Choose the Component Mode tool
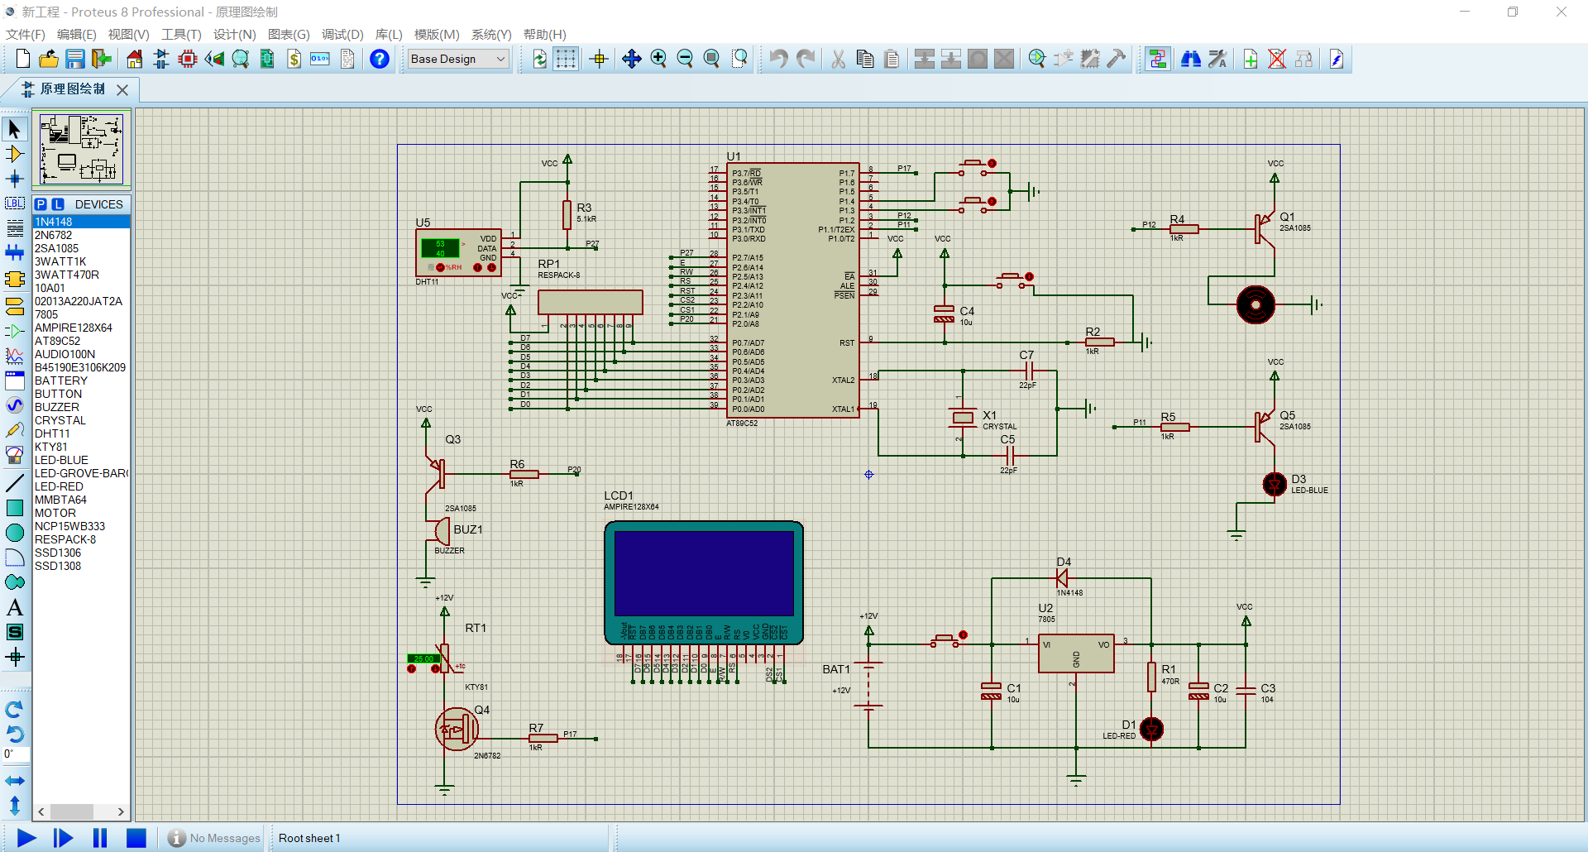The height and width of the screenshot is (852, 1588). 15,154
